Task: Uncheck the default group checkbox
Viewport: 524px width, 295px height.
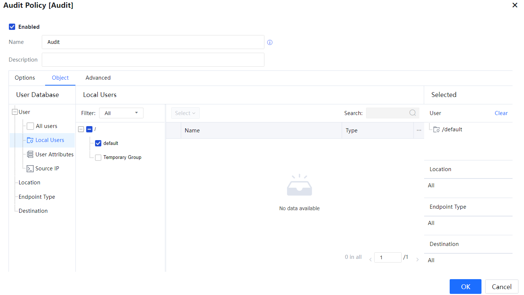Action: tap(98, 143)
